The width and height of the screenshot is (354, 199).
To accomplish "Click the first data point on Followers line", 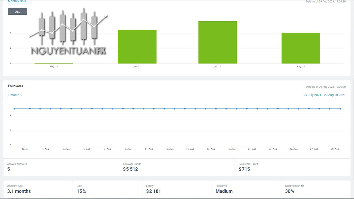I will (x=14, y=109).
